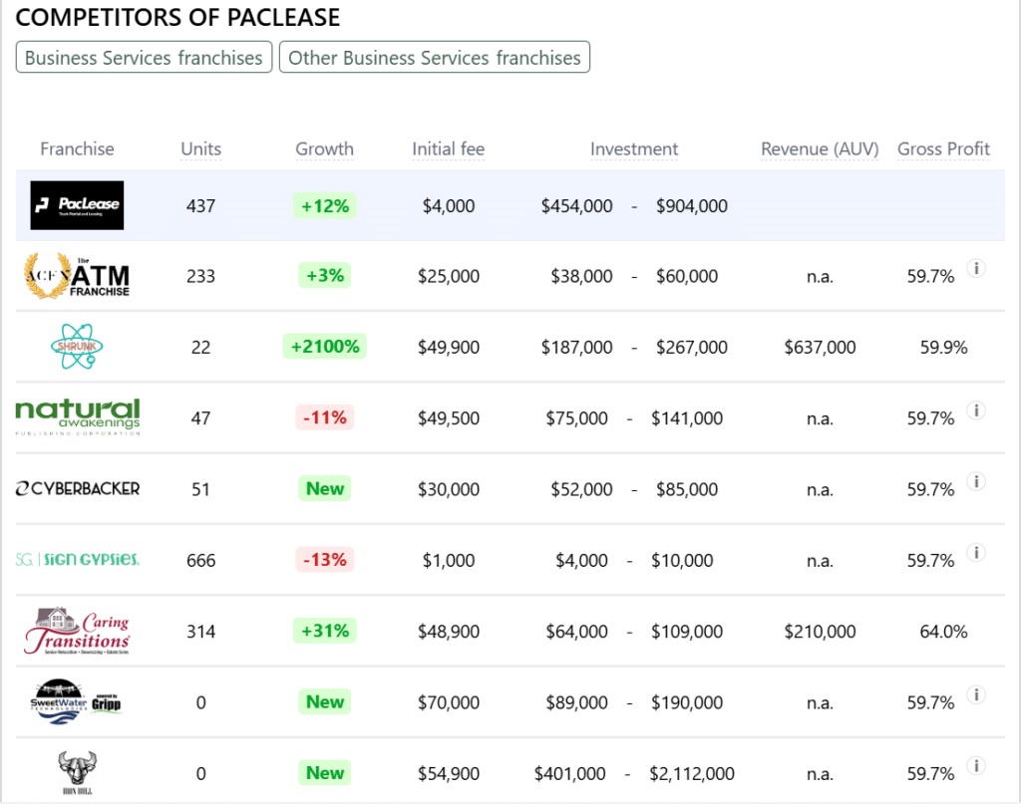
Task: Sort by Units column header
Action: coord(200,149)
